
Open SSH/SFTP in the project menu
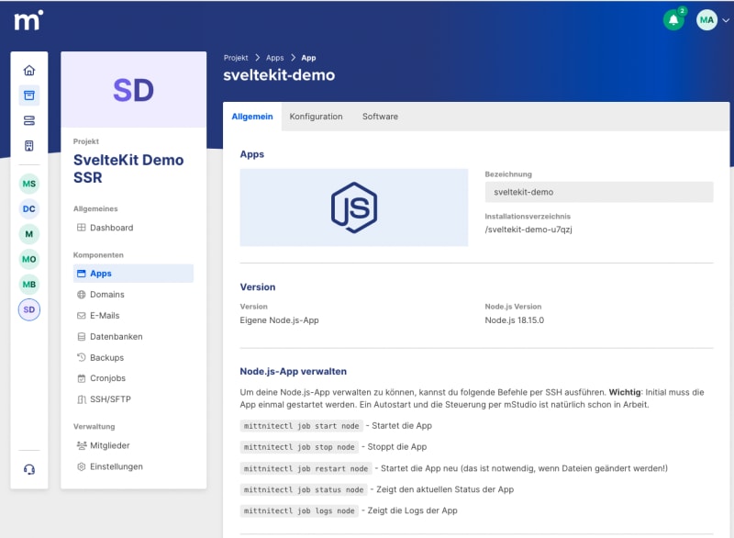pos(133,399)
